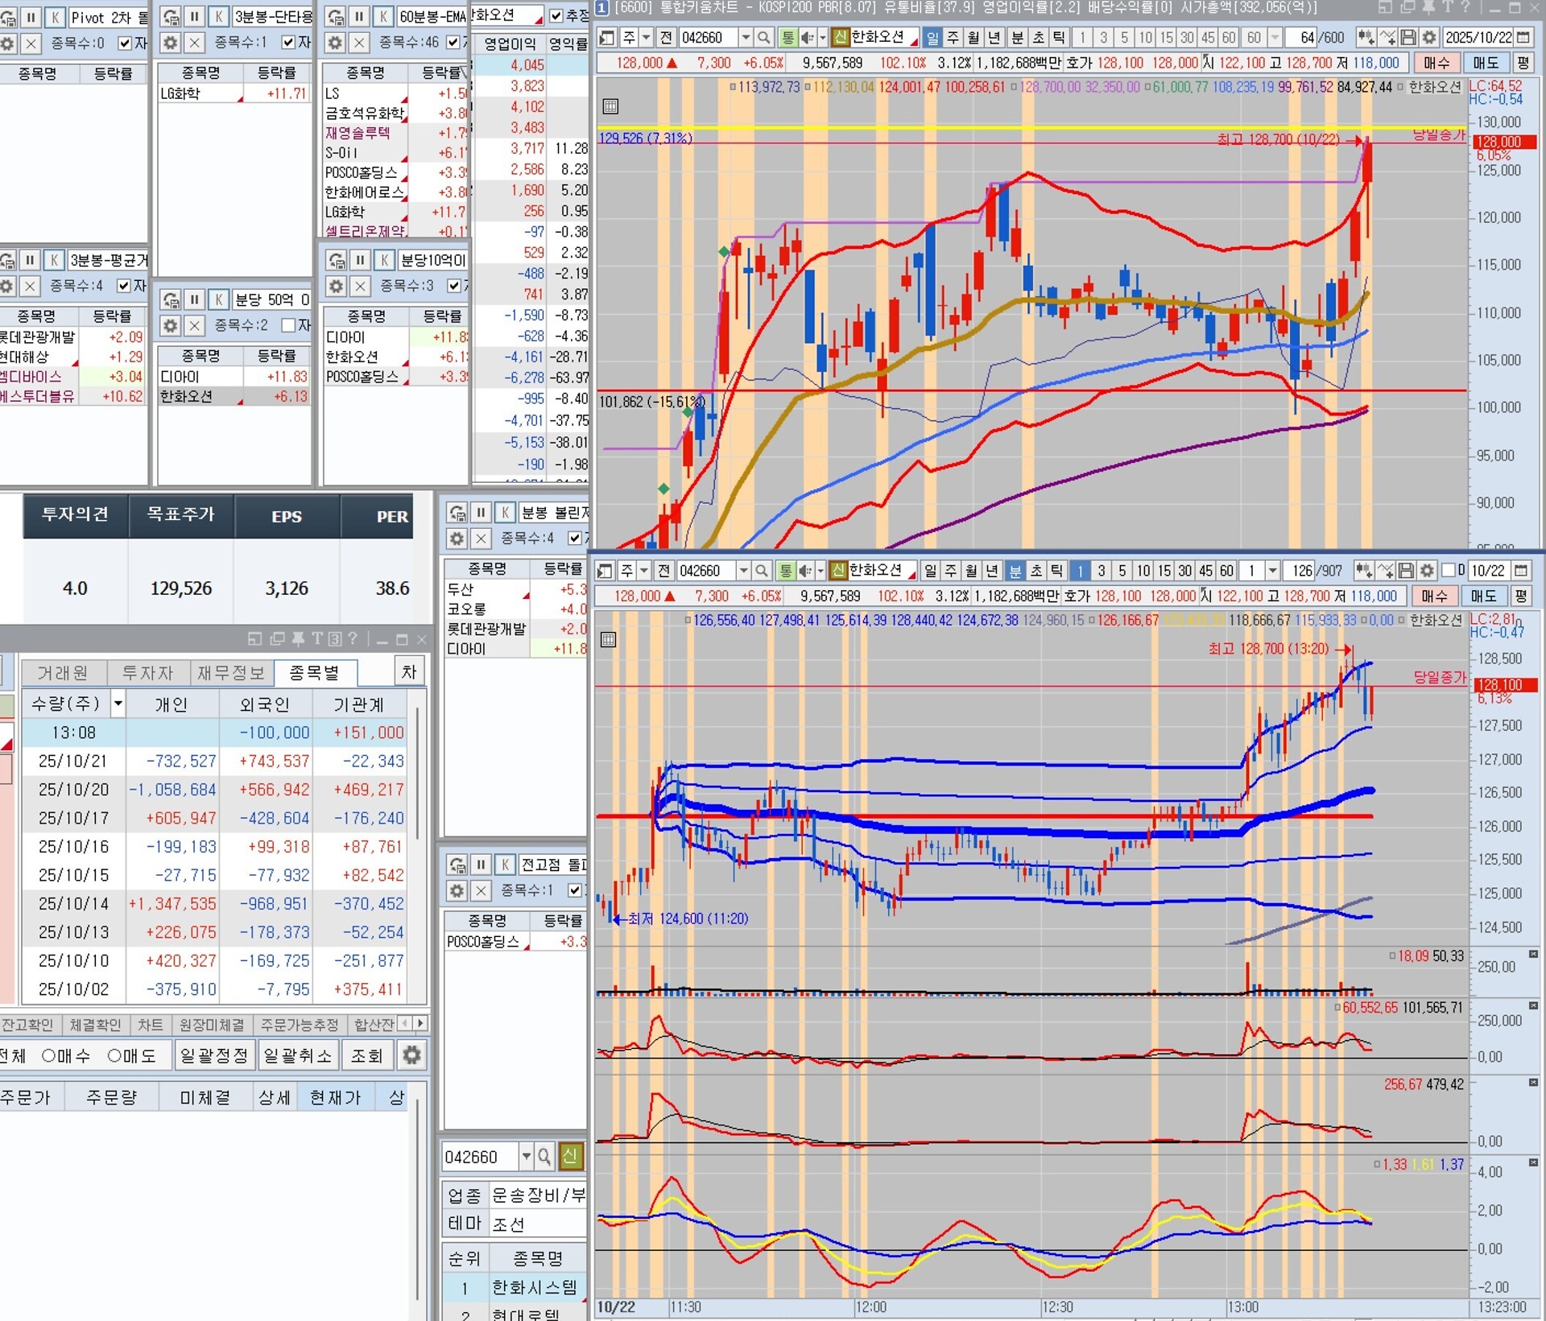Click the small grid icon in lower chart
The image size is (1546, 1321).
coord(609,640)
